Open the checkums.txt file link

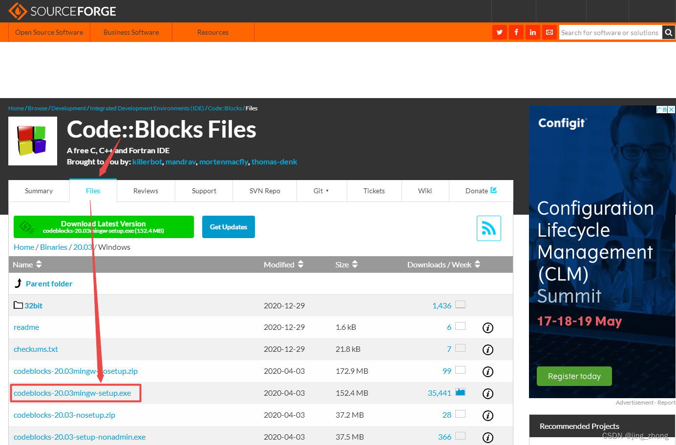click(x=36, y=349)
